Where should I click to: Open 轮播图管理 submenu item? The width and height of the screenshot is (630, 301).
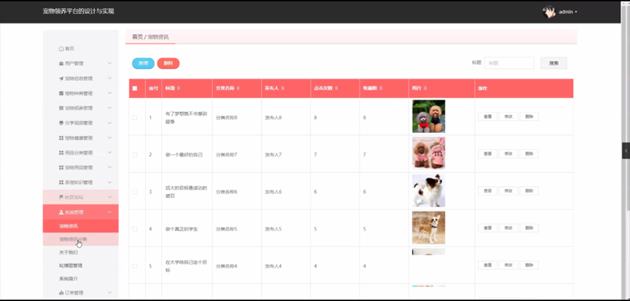point(81,265)
